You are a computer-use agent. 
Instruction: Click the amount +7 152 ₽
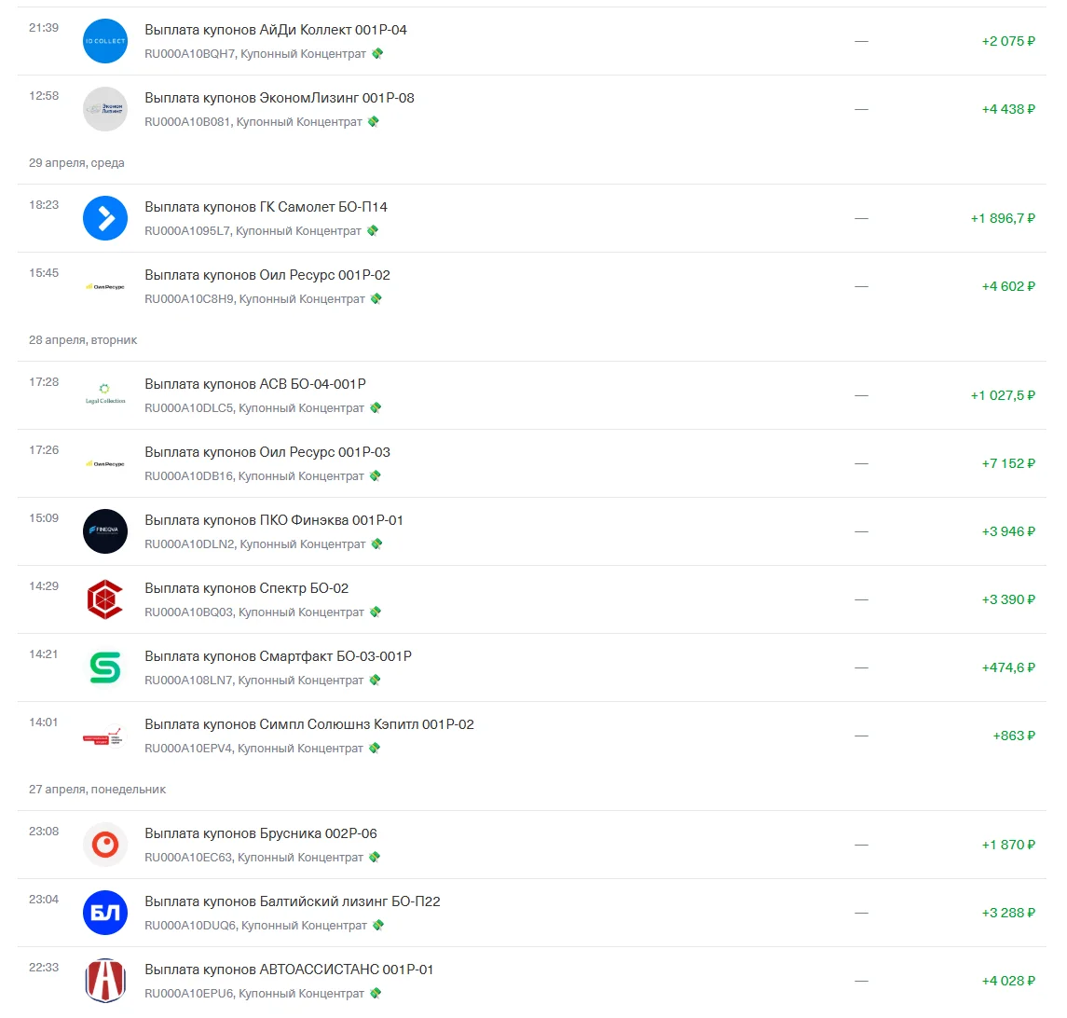[1007, 463]
